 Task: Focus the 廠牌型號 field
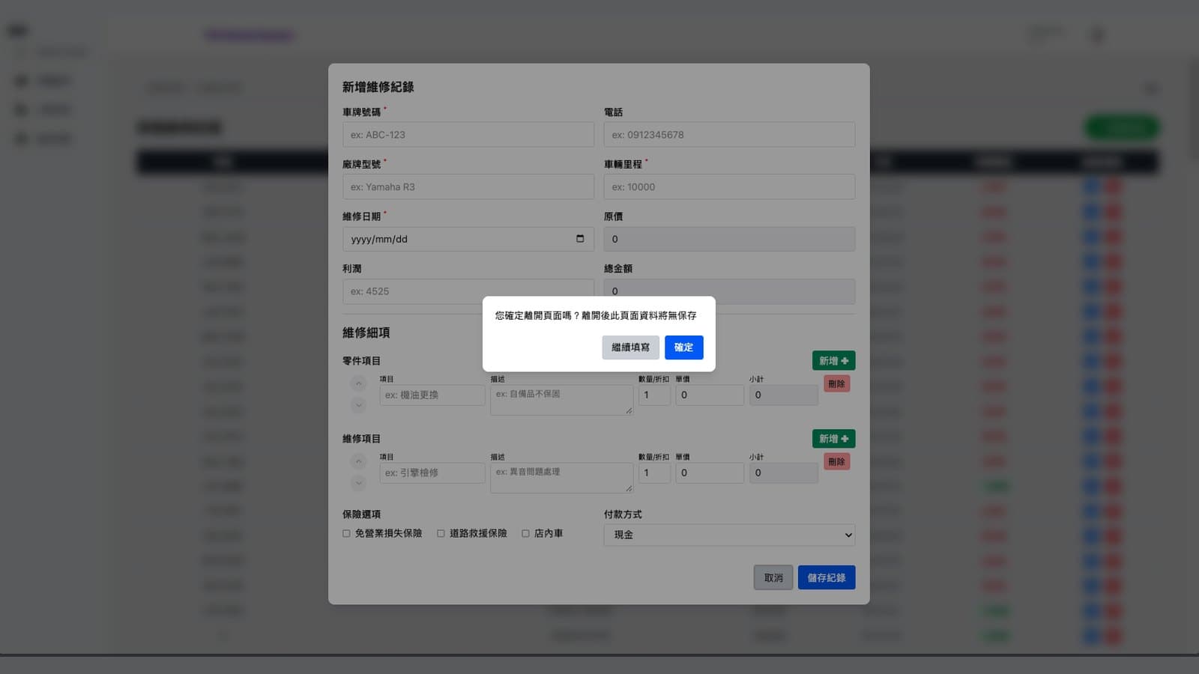(x=468, y=187)
